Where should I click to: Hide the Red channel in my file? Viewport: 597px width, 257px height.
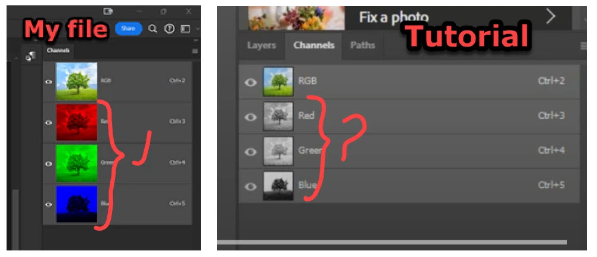48,122
